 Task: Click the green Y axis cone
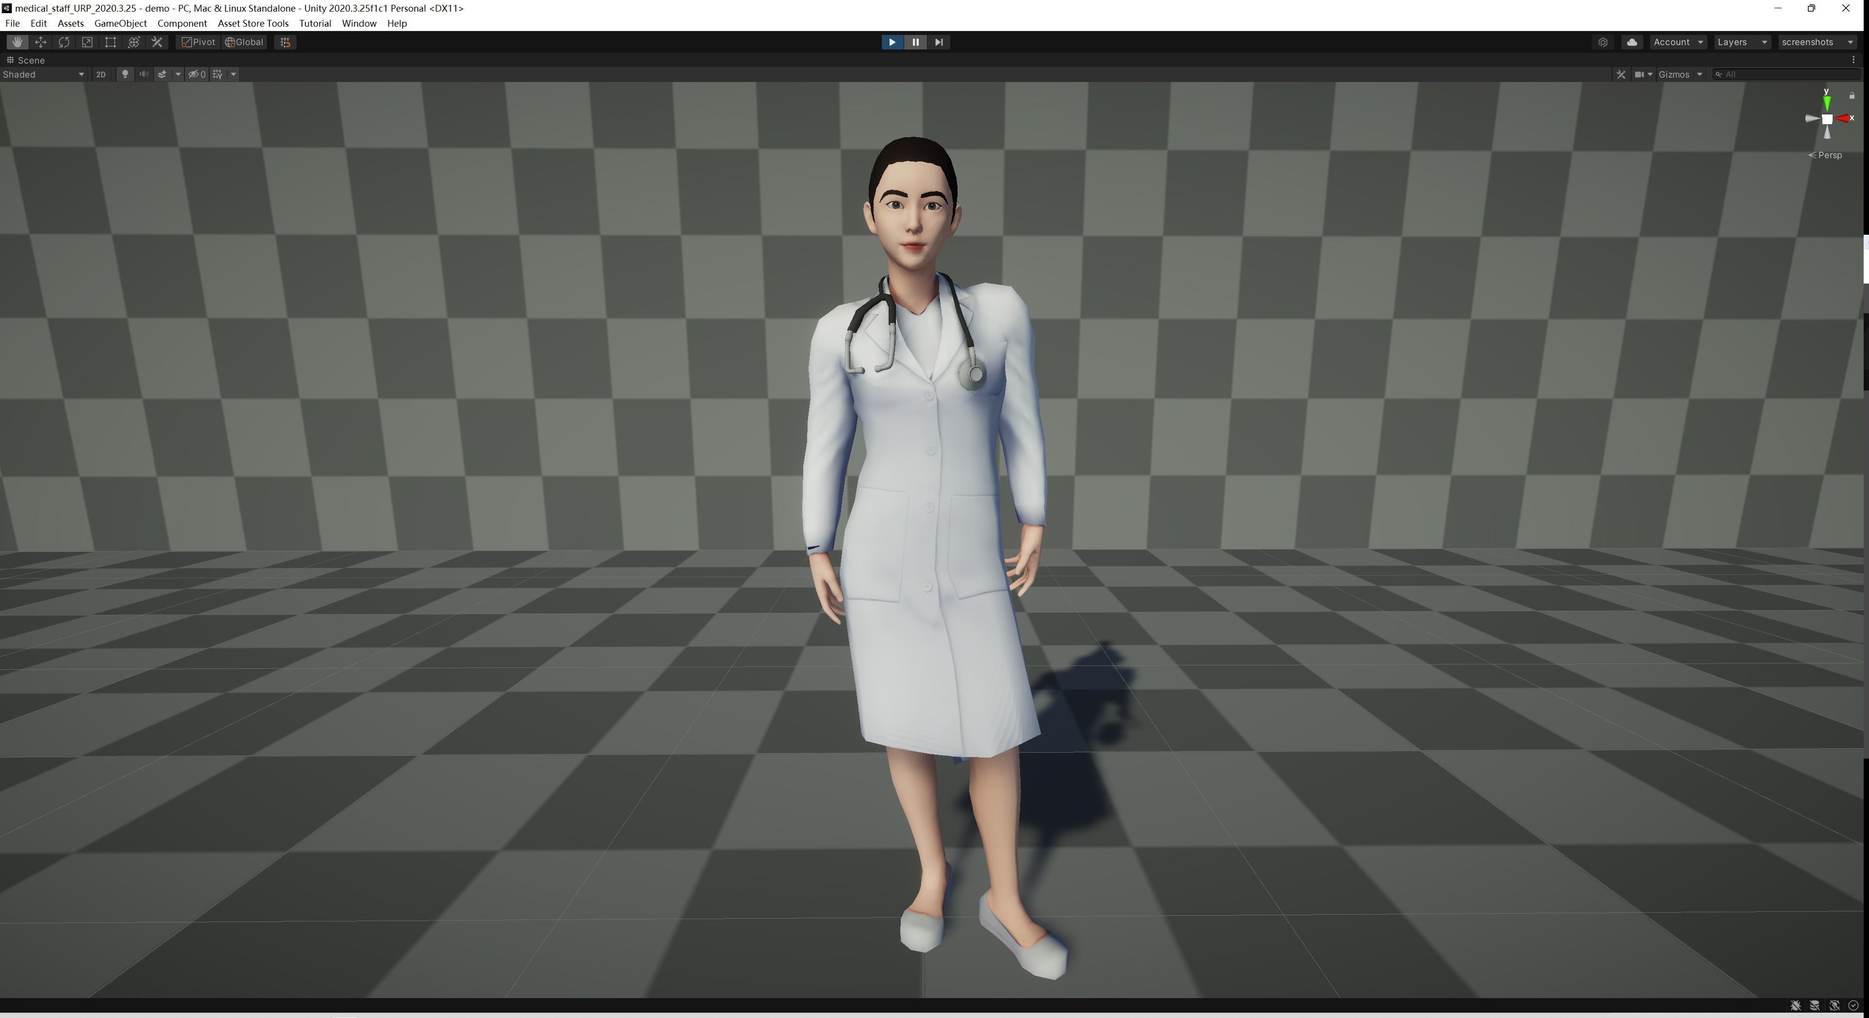tap(1826, 103)
